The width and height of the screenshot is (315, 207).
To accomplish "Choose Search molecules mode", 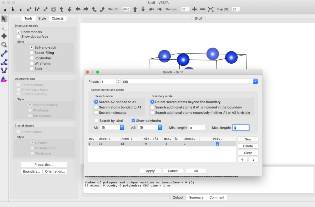I will click(x=96, y=113).
